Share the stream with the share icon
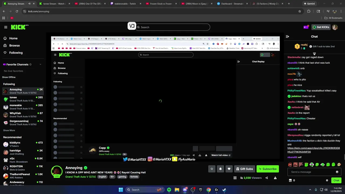Image resolution: width=345 pixels, height=194 pixels. coord(267,178)
